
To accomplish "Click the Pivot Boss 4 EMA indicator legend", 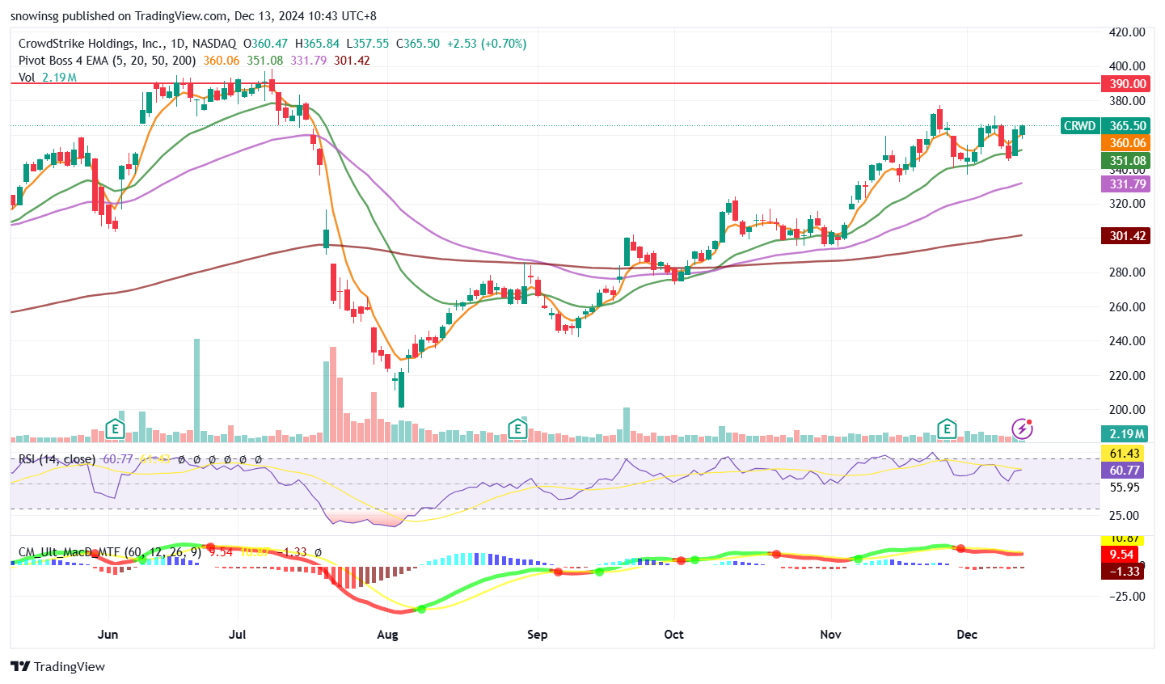I will (107, 61).
